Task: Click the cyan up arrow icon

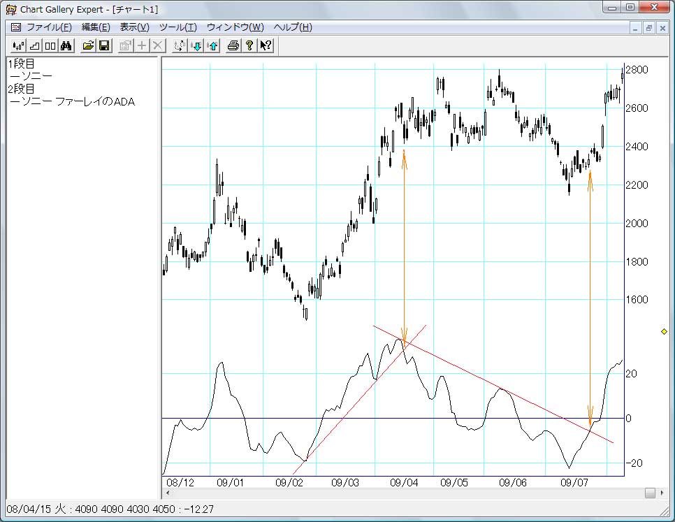Action: point(212,45)
